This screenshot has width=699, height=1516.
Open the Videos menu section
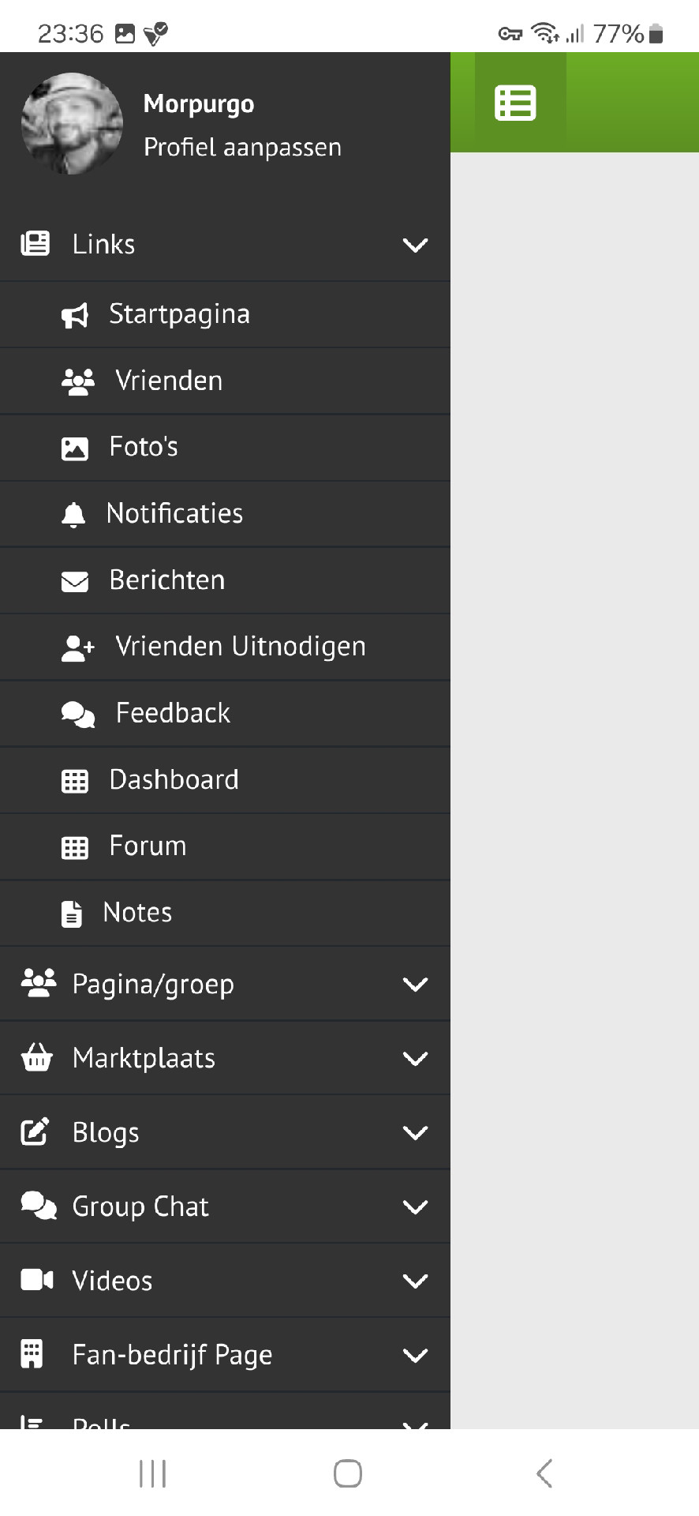click(113, 1281)
